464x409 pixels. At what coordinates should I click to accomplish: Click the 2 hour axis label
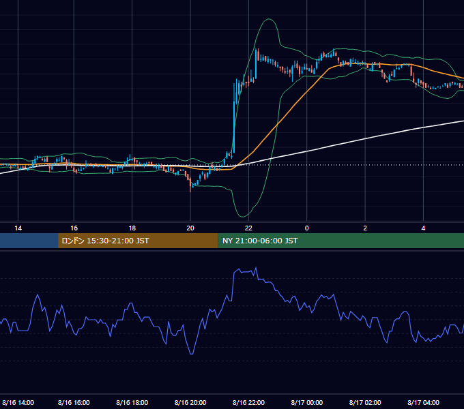[x=365, y=228]
